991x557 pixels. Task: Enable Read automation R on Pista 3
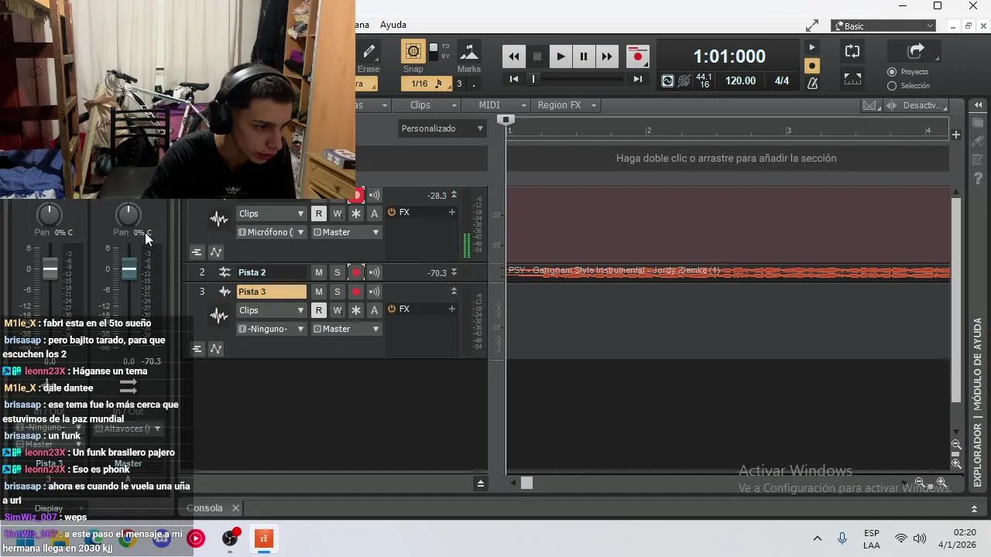pos(319,310)
